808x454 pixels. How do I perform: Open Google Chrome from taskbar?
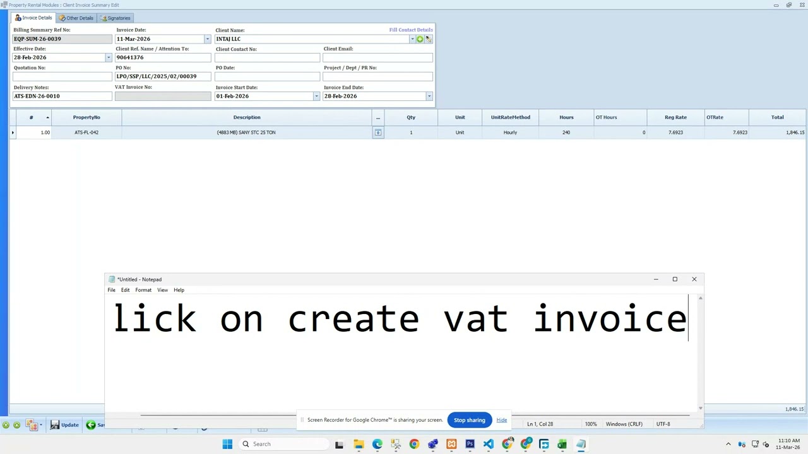point(414,444)
